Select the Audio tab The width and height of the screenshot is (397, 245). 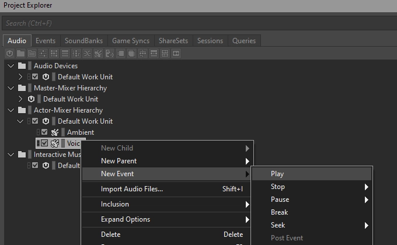pyautogui.click(x=17, y=41)
